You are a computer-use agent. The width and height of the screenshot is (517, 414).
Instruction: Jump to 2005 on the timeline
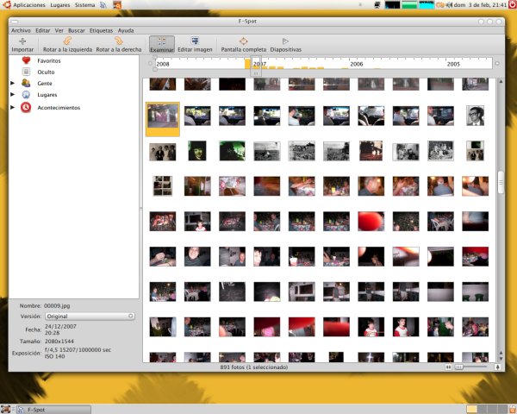tap(453, 64)
